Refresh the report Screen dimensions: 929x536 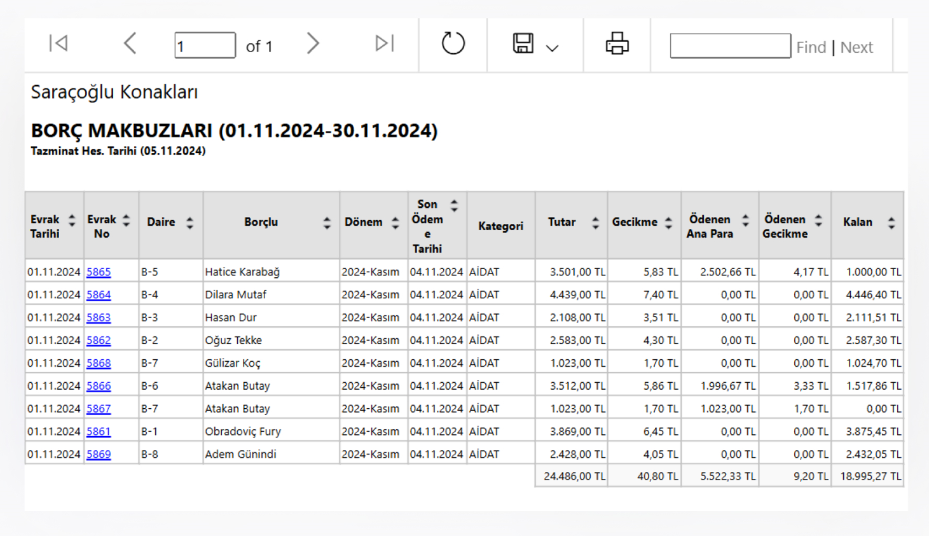pyautogui.click(x=453, y=43)
